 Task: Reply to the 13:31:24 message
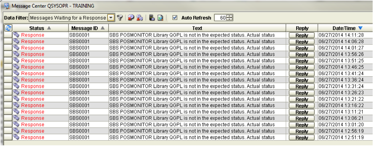(x=302, y=87)
